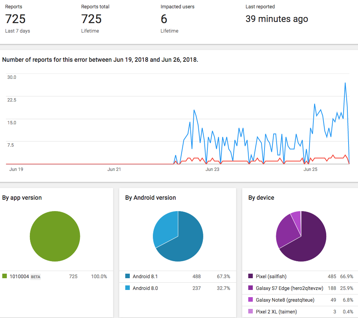Click the Pixel 2 XL legend swatch
Viewport: 358px width, 318px height.
(x=251, y=311)
